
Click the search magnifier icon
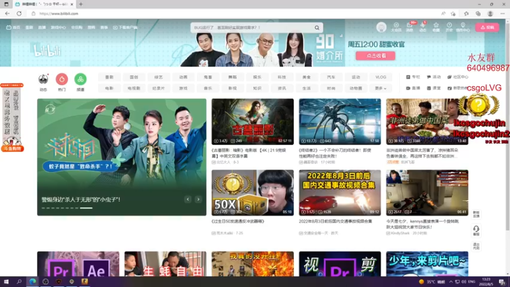317,27
